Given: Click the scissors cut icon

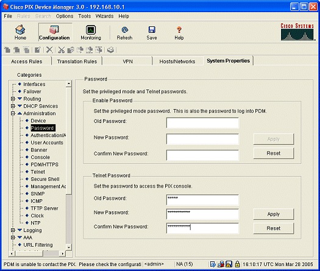Looking at the screenshot, I should [61, 49].
